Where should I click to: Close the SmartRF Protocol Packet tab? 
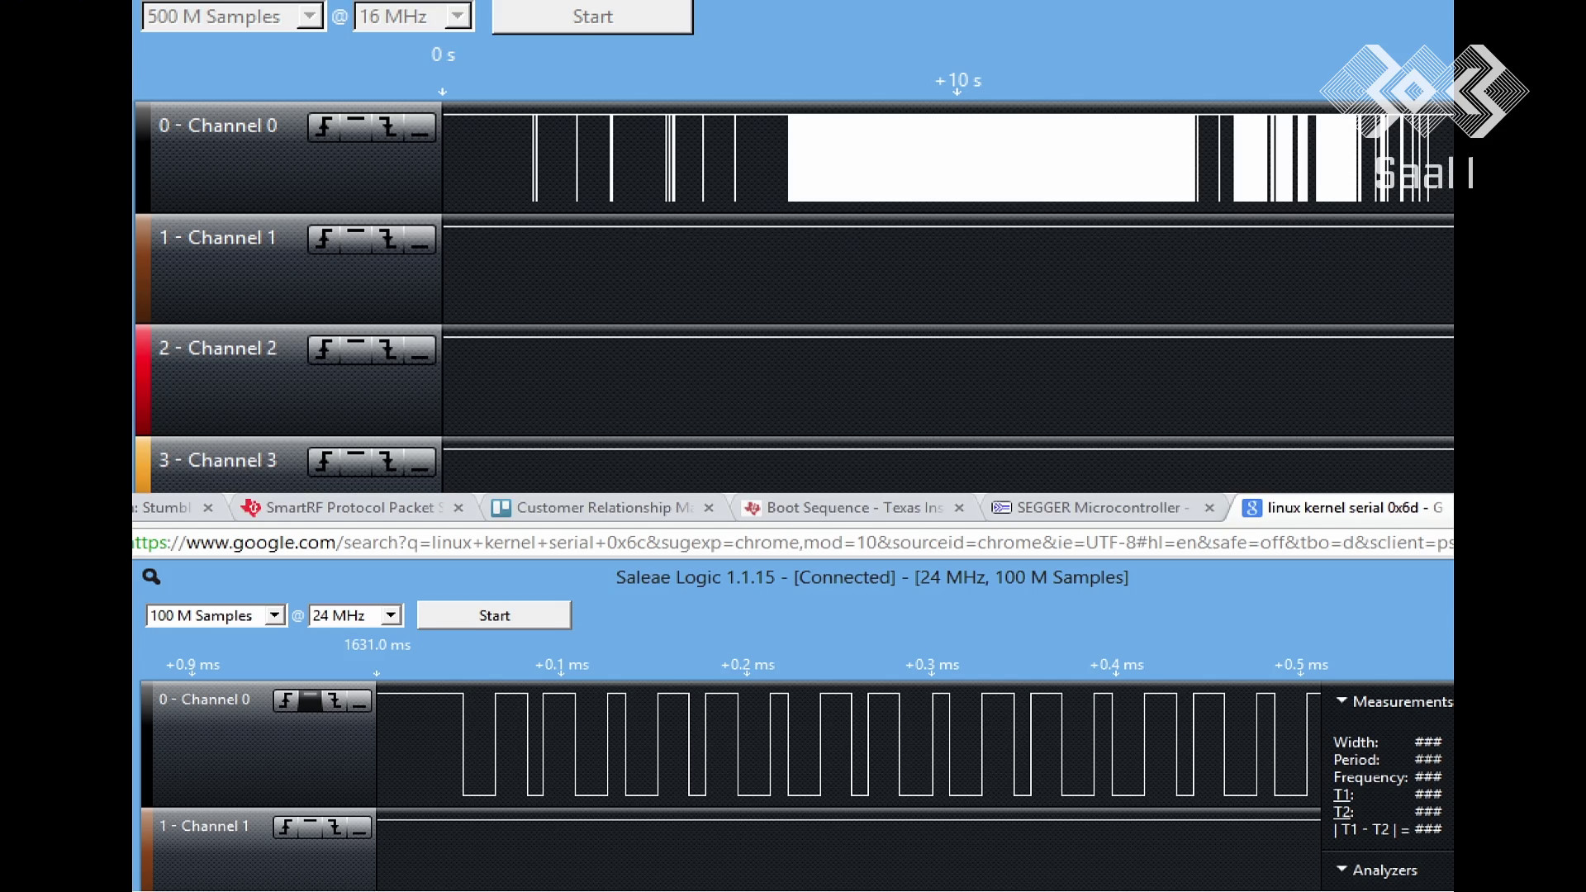458,508
